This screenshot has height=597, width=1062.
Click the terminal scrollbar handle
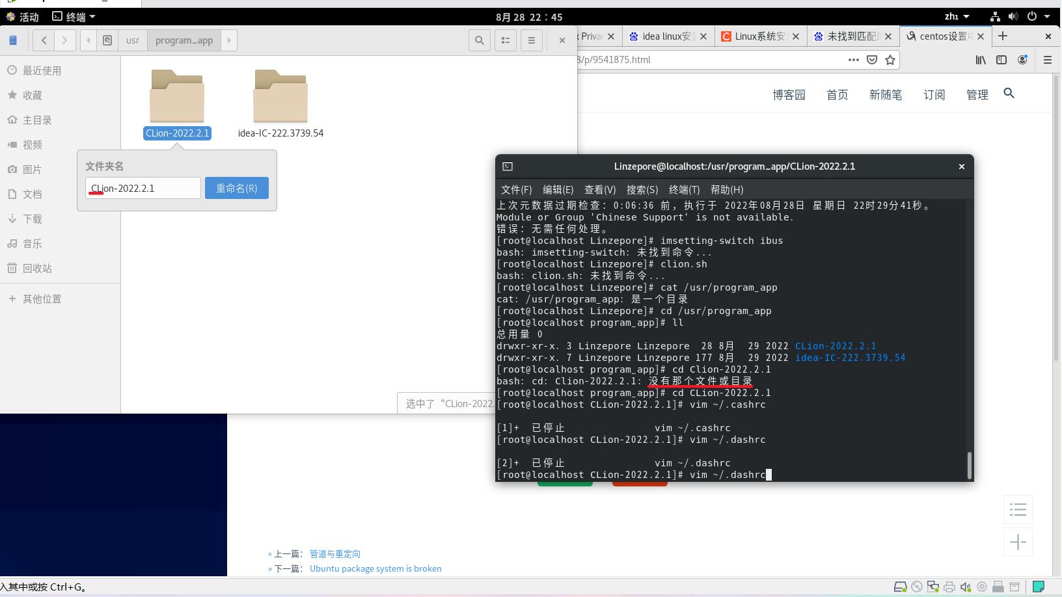coord(969,465)
